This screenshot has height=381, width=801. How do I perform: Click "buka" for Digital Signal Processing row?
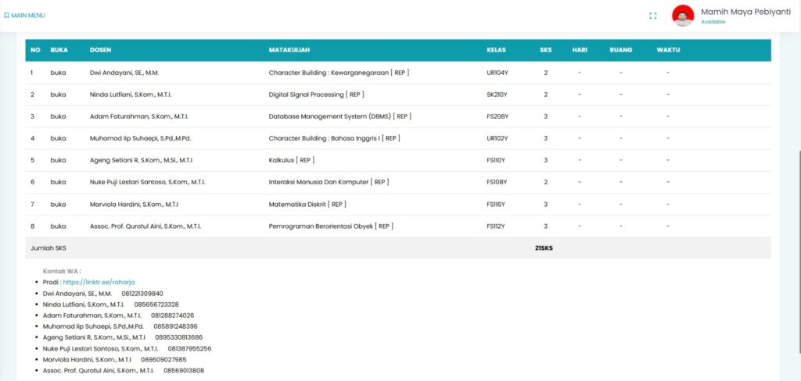click(x=58, y=94)
